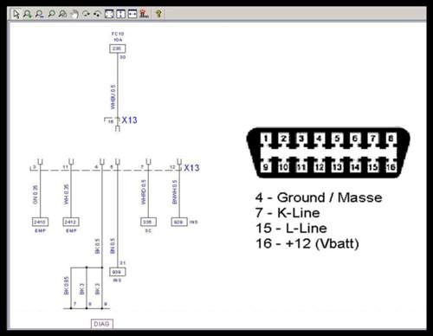The image size is (433, 336).
Task: Click the fit to height icon
Action: 120,14
